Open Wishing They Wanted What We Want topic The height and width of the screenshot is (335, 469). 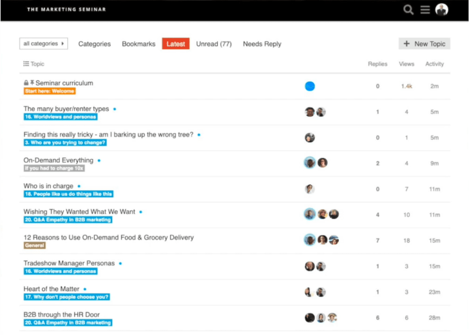[79, 212]
